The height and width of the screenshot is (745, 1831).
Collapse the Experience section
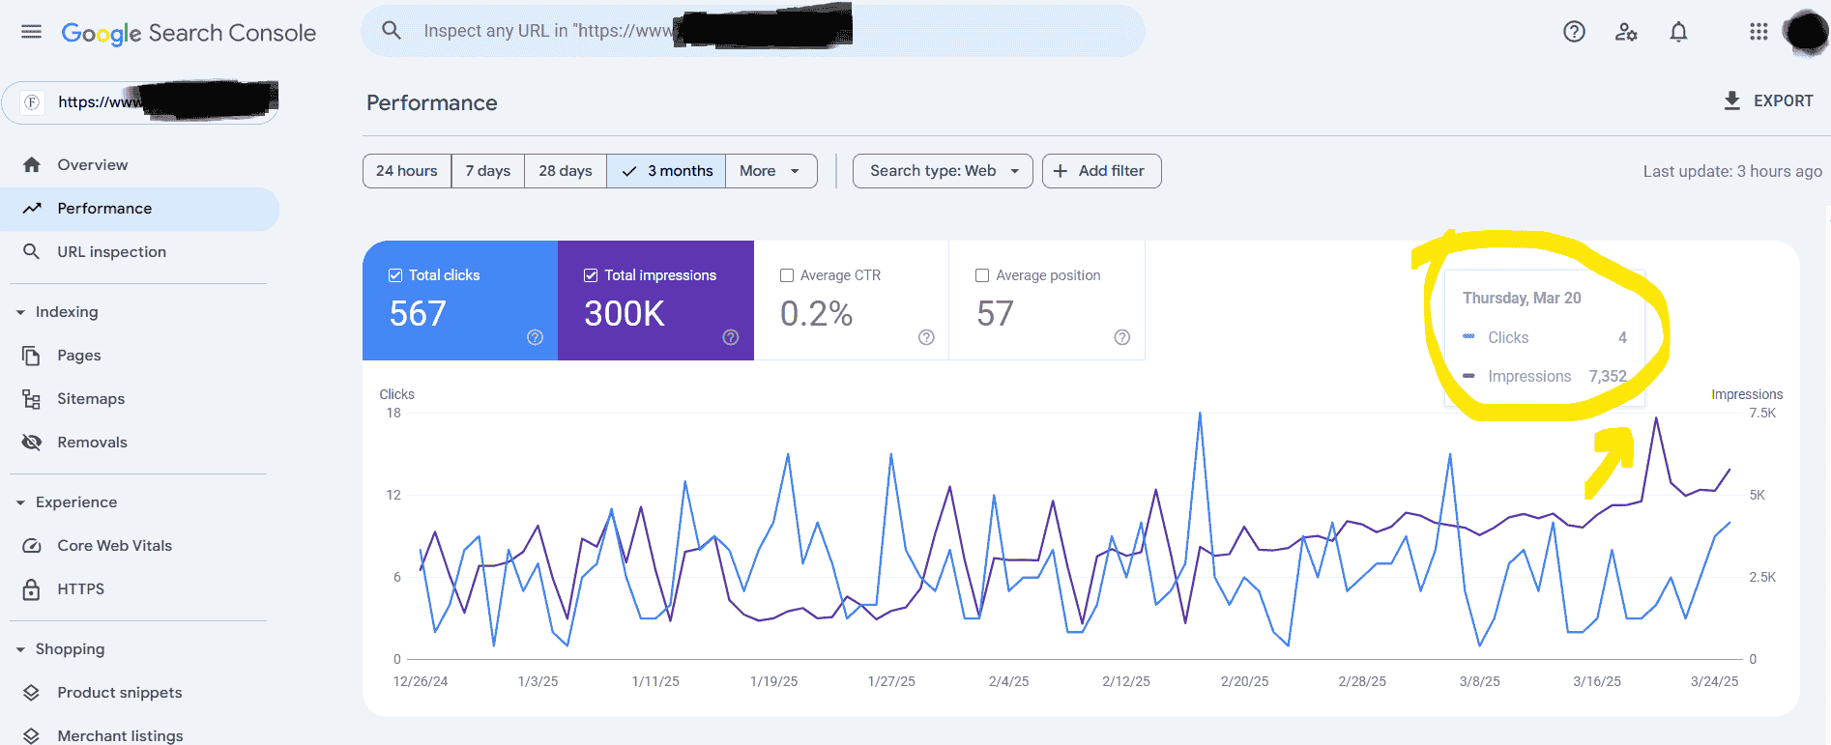[x=67, y=502]
